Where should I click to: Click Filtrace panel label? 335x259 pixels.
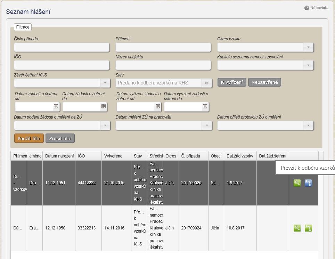tap(23, 27)
